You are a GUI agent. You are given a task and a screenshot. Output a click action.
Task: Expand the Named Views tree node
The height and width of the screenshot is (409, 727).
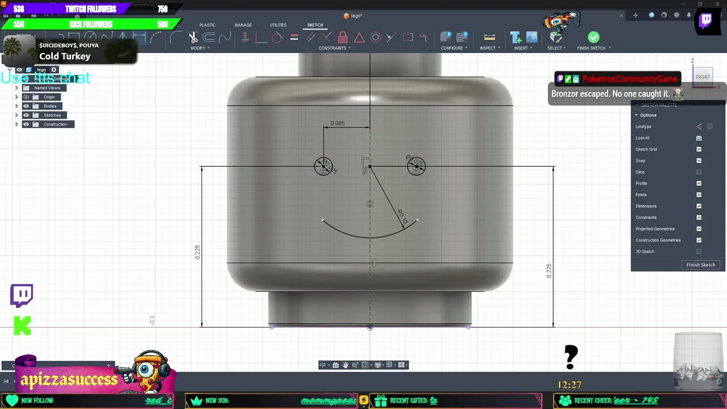pyautogui.click(x=16, y=88)
